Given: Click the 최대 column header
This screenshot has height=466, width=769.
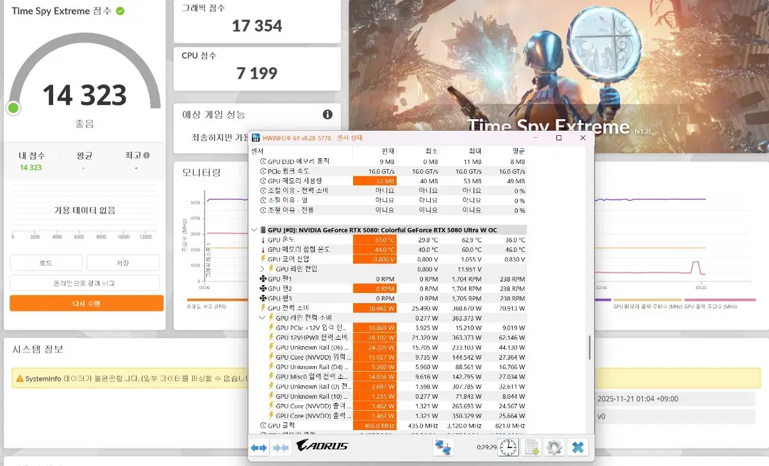Looking at the screenshot, I should point(474,151).
